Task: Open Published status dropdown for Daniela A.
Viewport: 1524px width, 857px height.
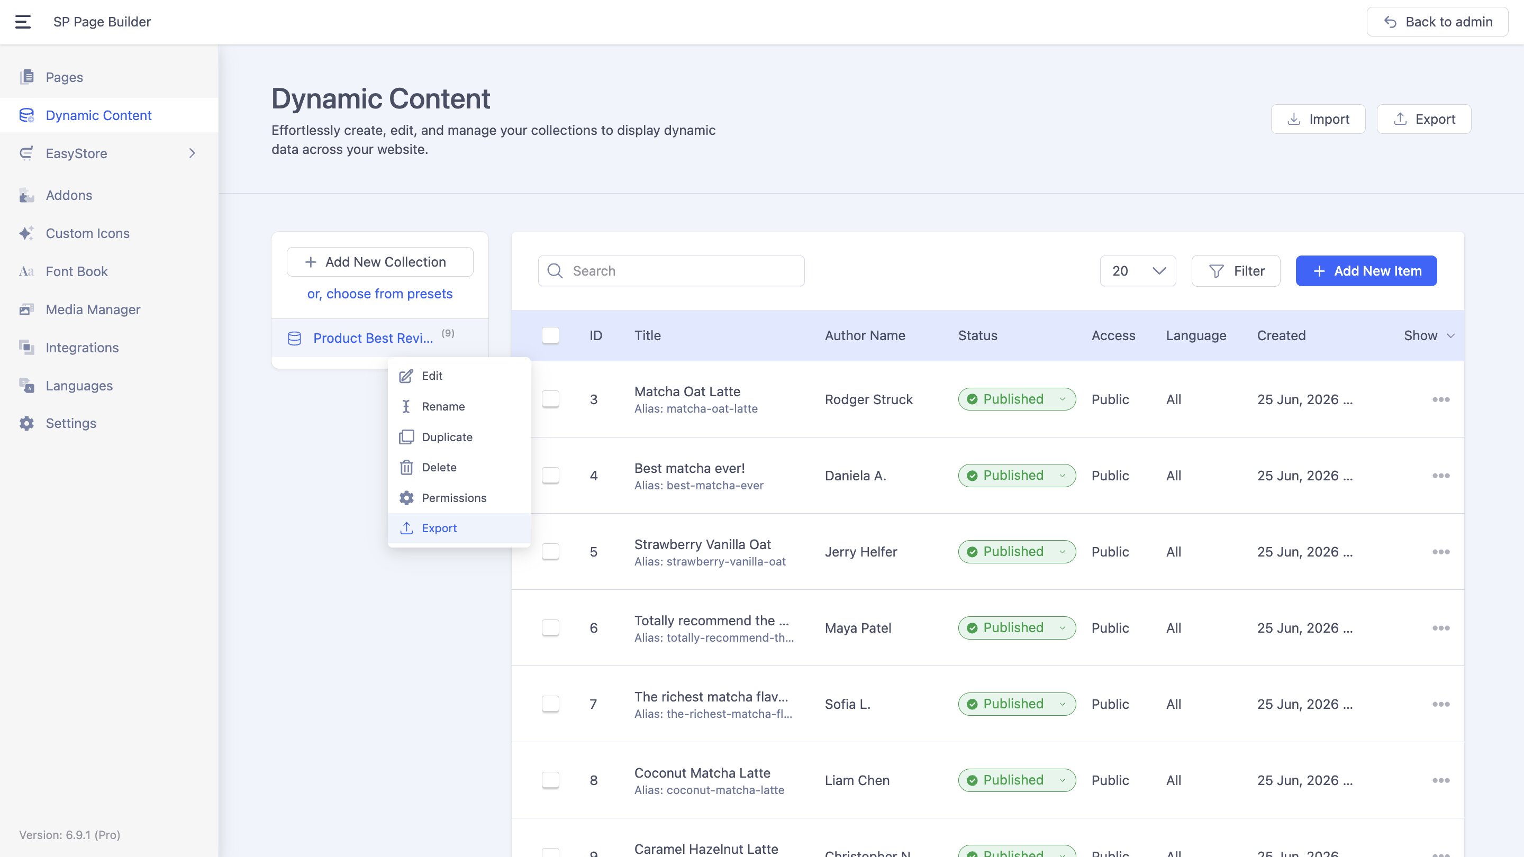Action: pyautogui.click(x=1017, y=476)
